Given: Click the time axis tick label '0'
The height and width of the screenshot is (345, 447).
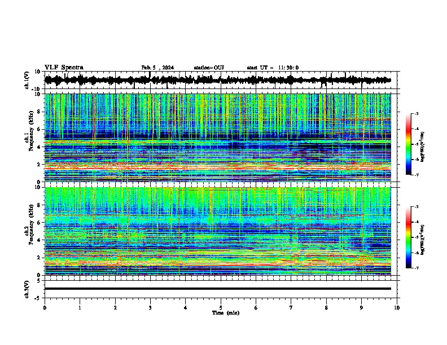Looking at the screenshot, I should [x=45, y=308].
